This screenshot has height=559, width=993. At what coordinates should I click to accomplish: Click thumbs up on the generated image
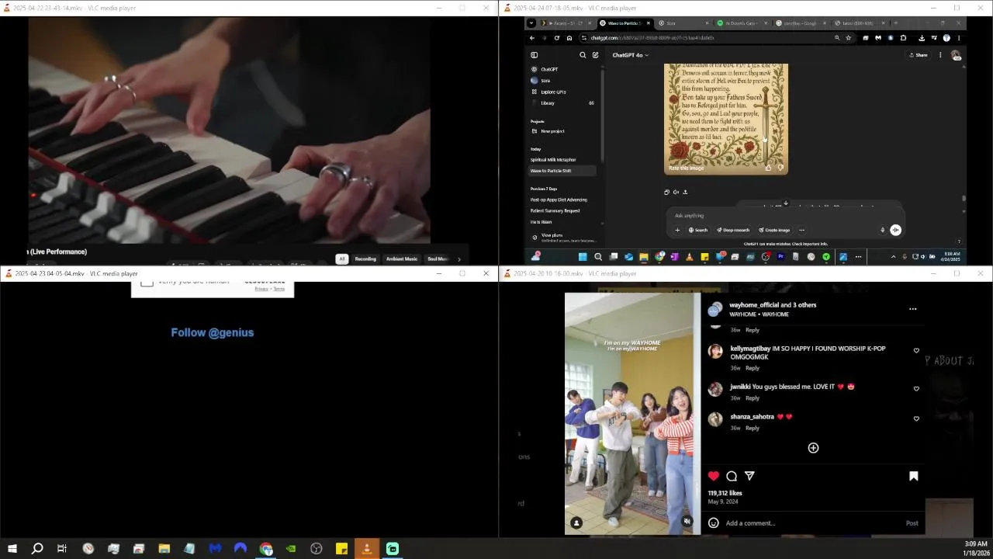(769, 168)
